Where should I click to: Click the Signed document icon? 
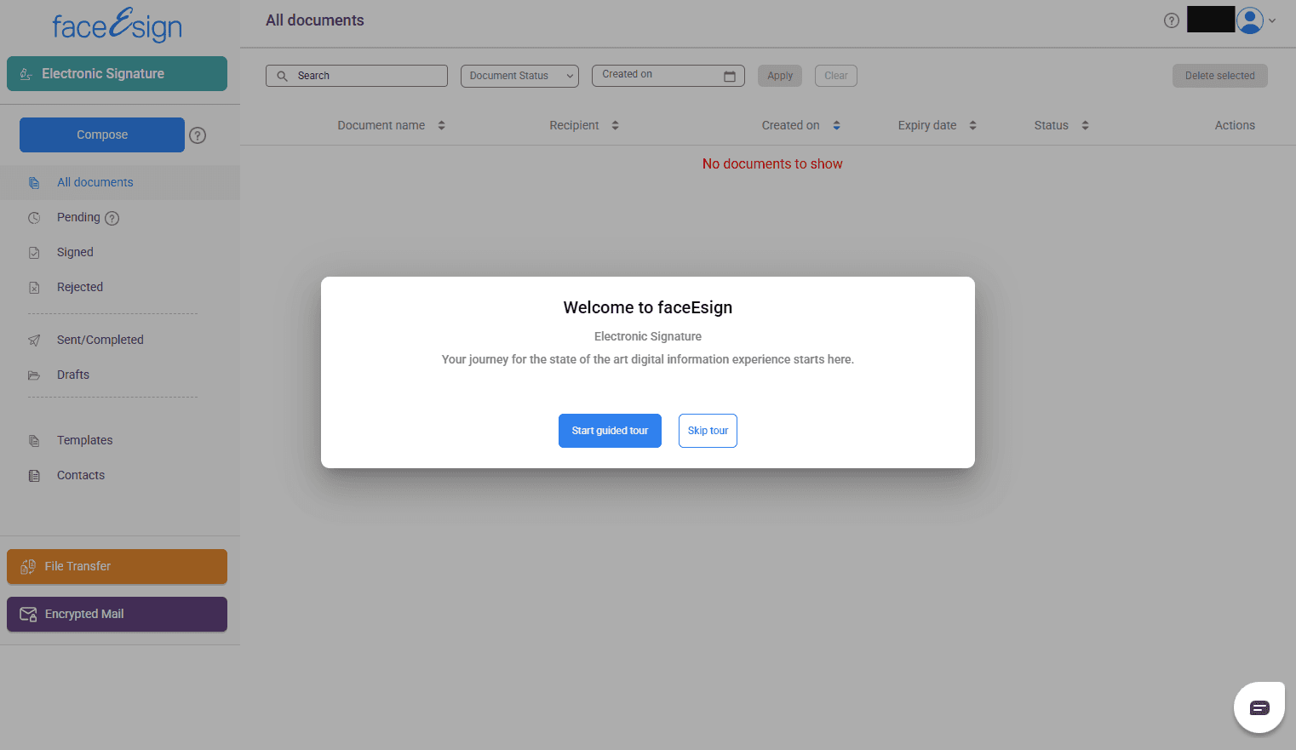34,253
